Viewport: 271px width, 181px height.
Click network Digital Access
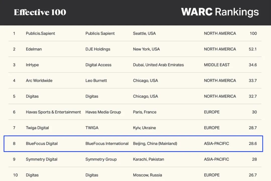(x=98, y=65)
